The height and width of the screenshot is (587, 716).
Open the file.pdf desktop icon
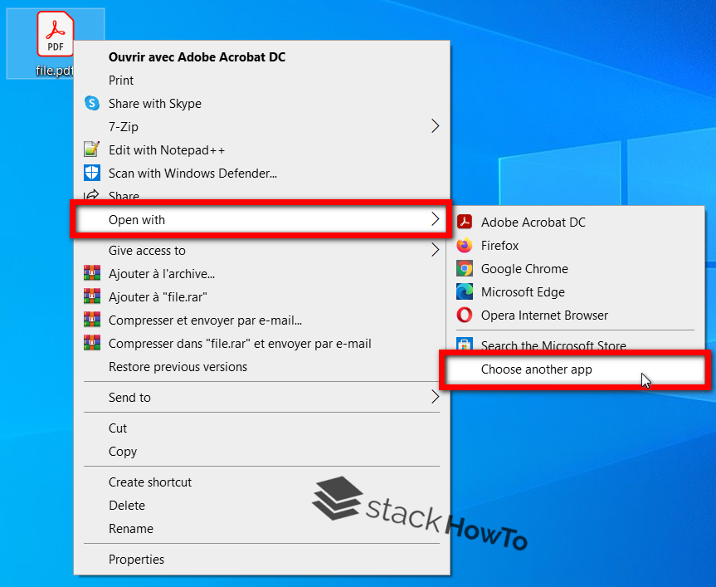[55, 33]
